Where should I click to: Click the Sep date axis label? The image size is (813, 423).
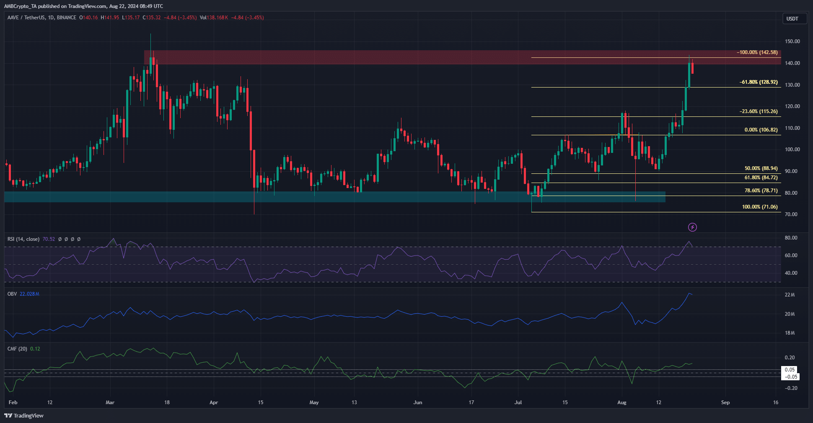coord(725,402)
